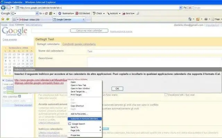The image size is (222, 138).
Task: Toggle the first checkbox under I miei calendari
Action: [x=5, y=88]
